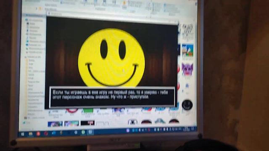Open the taskbar clock and date
269x151 pixels.
[187, 129]
